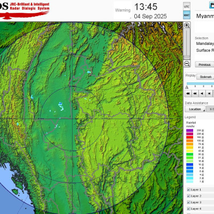The width and height of the screenshot is (214, 214).
Task: Toggle the Layer 2 checkbox
Action: click(188, 196)
